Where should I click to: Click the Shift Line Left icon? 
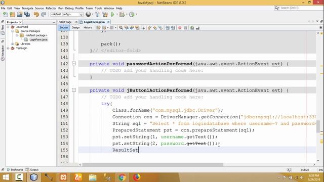pyautogui.click(x=168, y=28)
